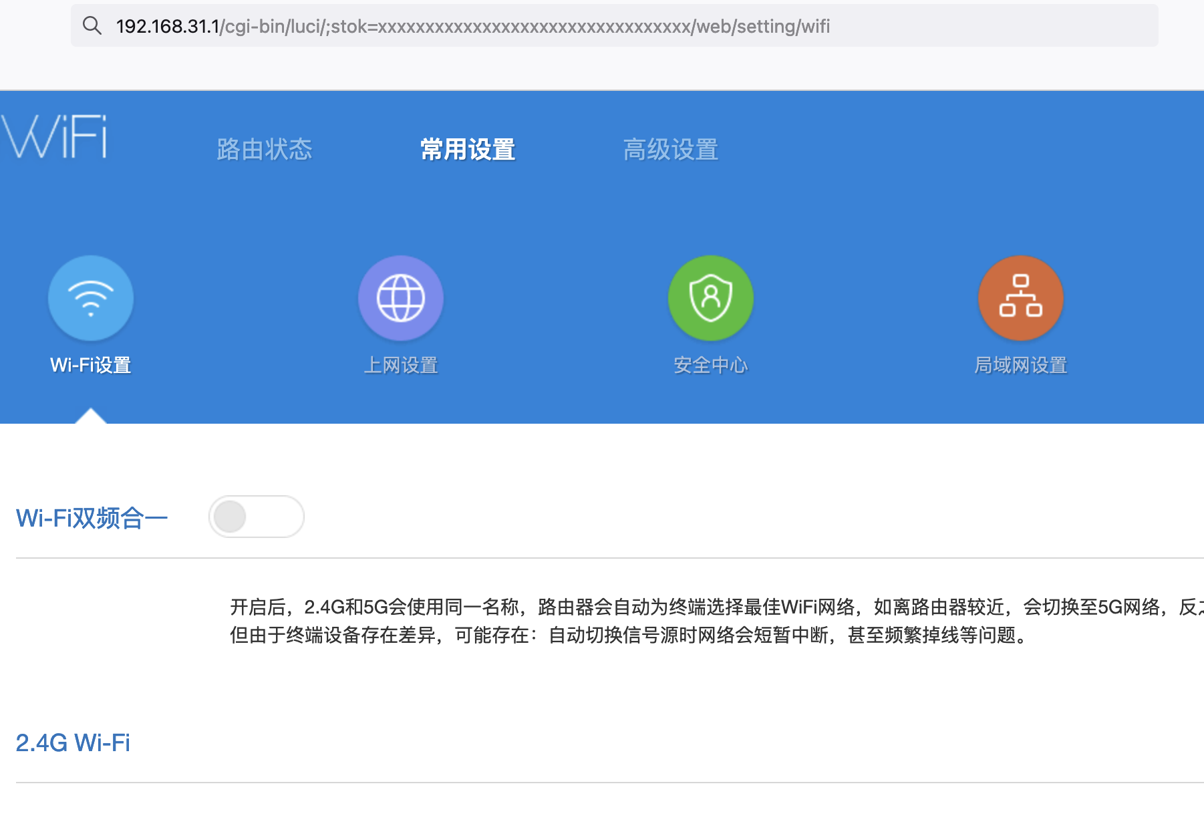
Task: Open the 上网设置 globe icon
Action: pos(401,298)
